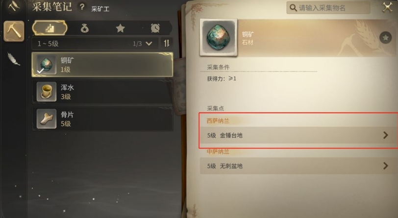Select the level stairs filter tab
This screenshot has height=218, width=398.
[x=50, y=28]
